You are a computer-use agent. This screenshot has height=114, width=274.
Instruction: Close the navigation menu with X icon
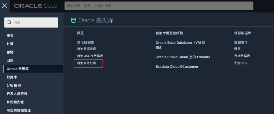pyautogui.click(x=5, y=6)
